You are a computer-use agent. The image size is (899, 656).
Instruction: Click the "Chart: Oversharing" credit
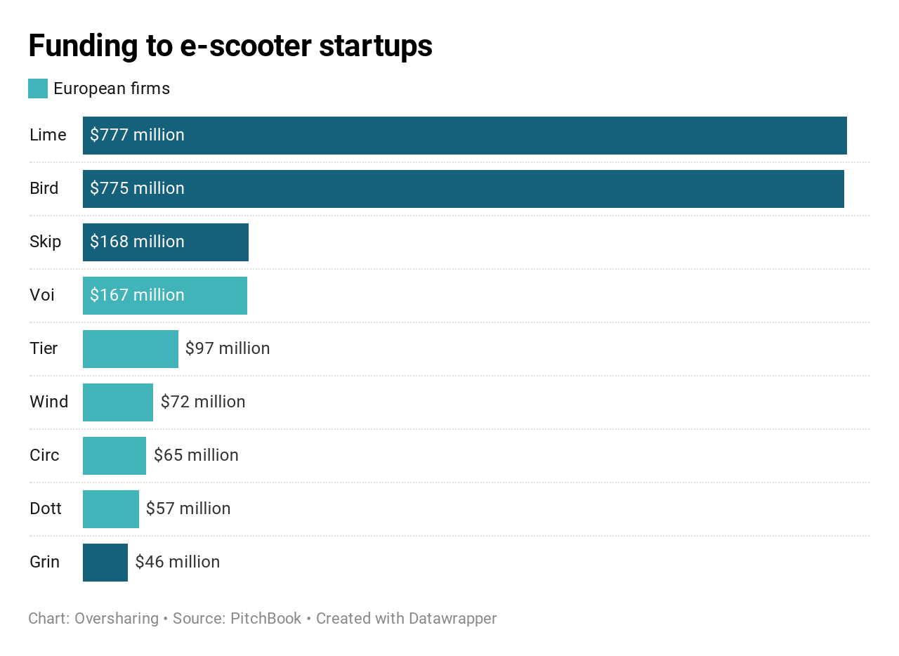pos(93,619)
